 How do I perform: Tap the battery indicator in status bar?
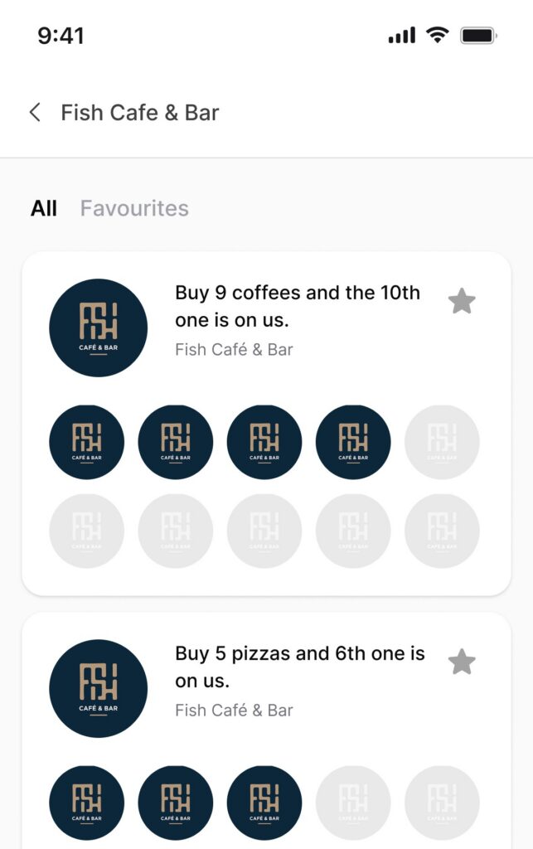click(x=478, y=36)
